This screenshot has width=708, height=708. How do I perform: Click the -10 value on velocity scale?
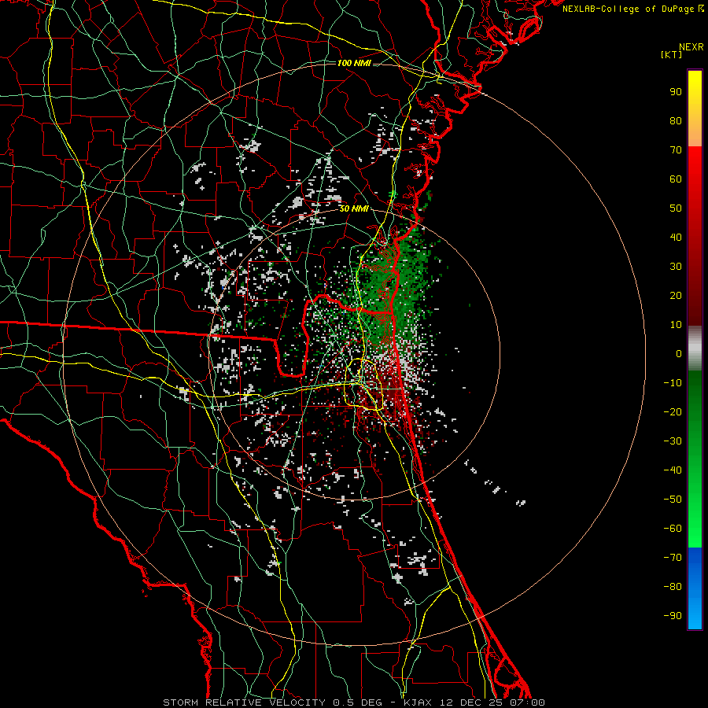click(x=673, y=383)
